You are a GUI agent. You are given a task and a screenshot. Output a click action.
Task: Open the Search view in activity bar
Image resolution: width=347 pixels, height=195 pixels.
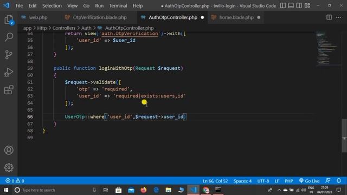click(x=9, y=37)
